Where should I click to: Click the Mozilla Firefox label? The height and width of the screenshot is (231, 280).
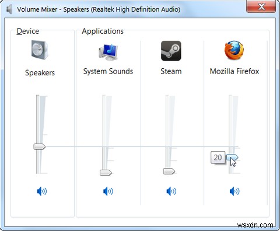point(235,71)
